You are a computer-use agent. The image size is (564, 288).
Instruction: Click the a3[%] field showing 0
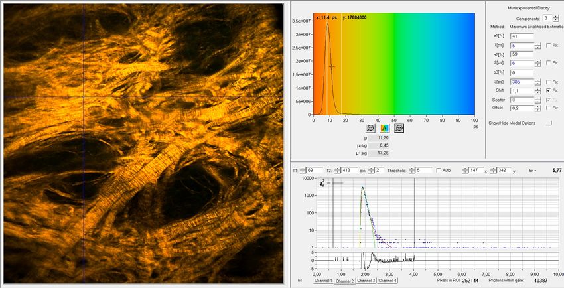(522, 72)
